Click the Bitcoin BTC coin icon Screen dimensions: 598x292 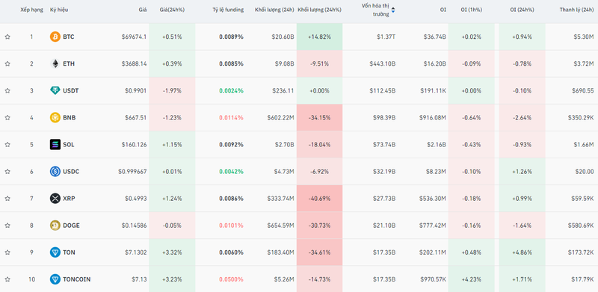[x=55, y=37]
